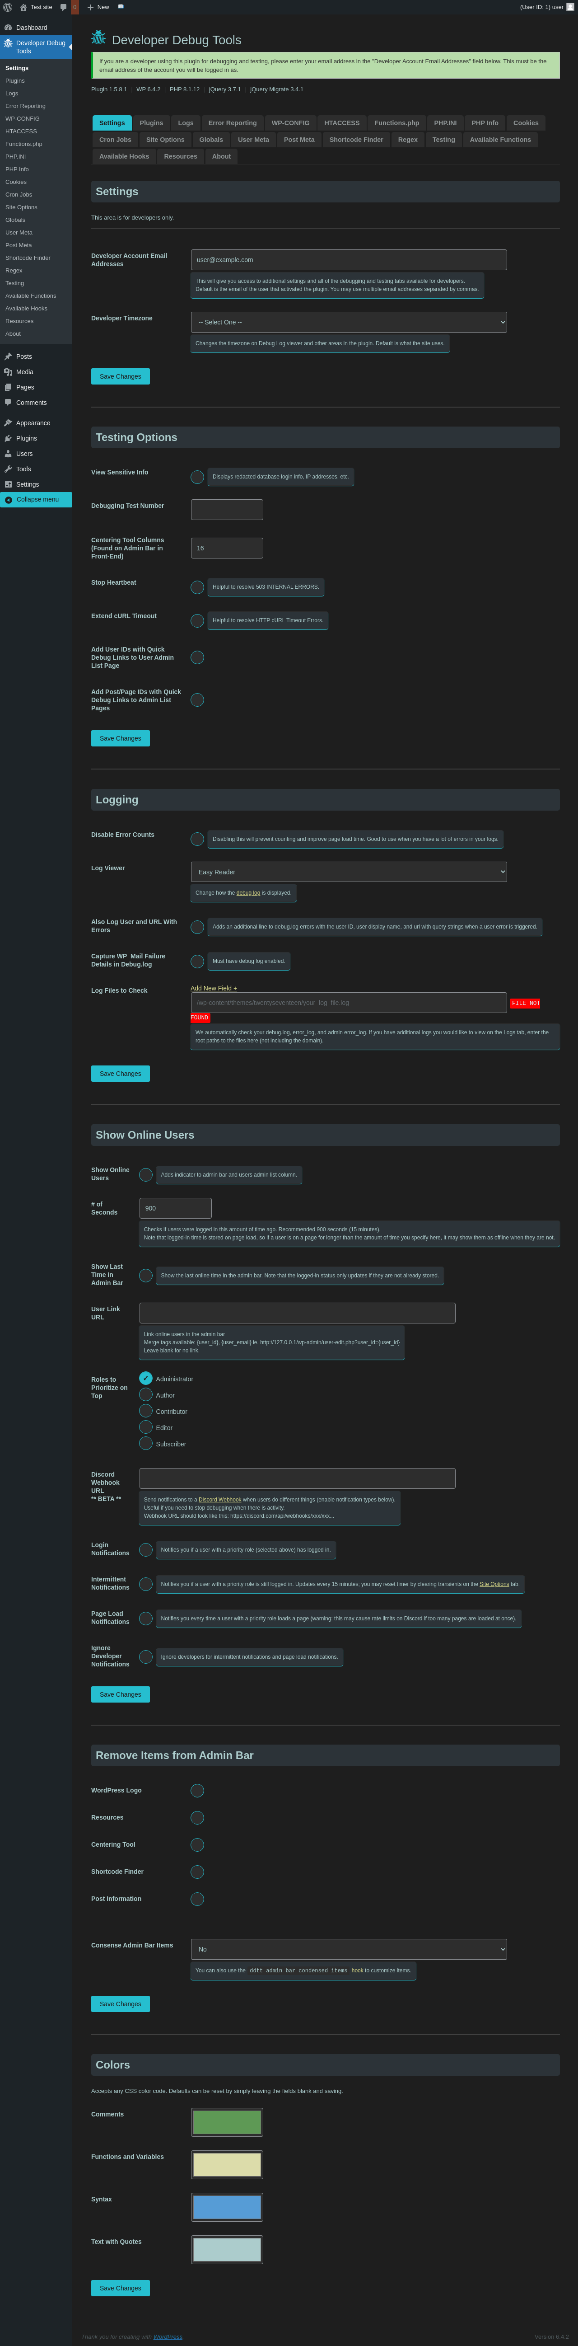578x2346 pixels.
Task: Click the # of Seconds input field
Action: [176, 1209]
